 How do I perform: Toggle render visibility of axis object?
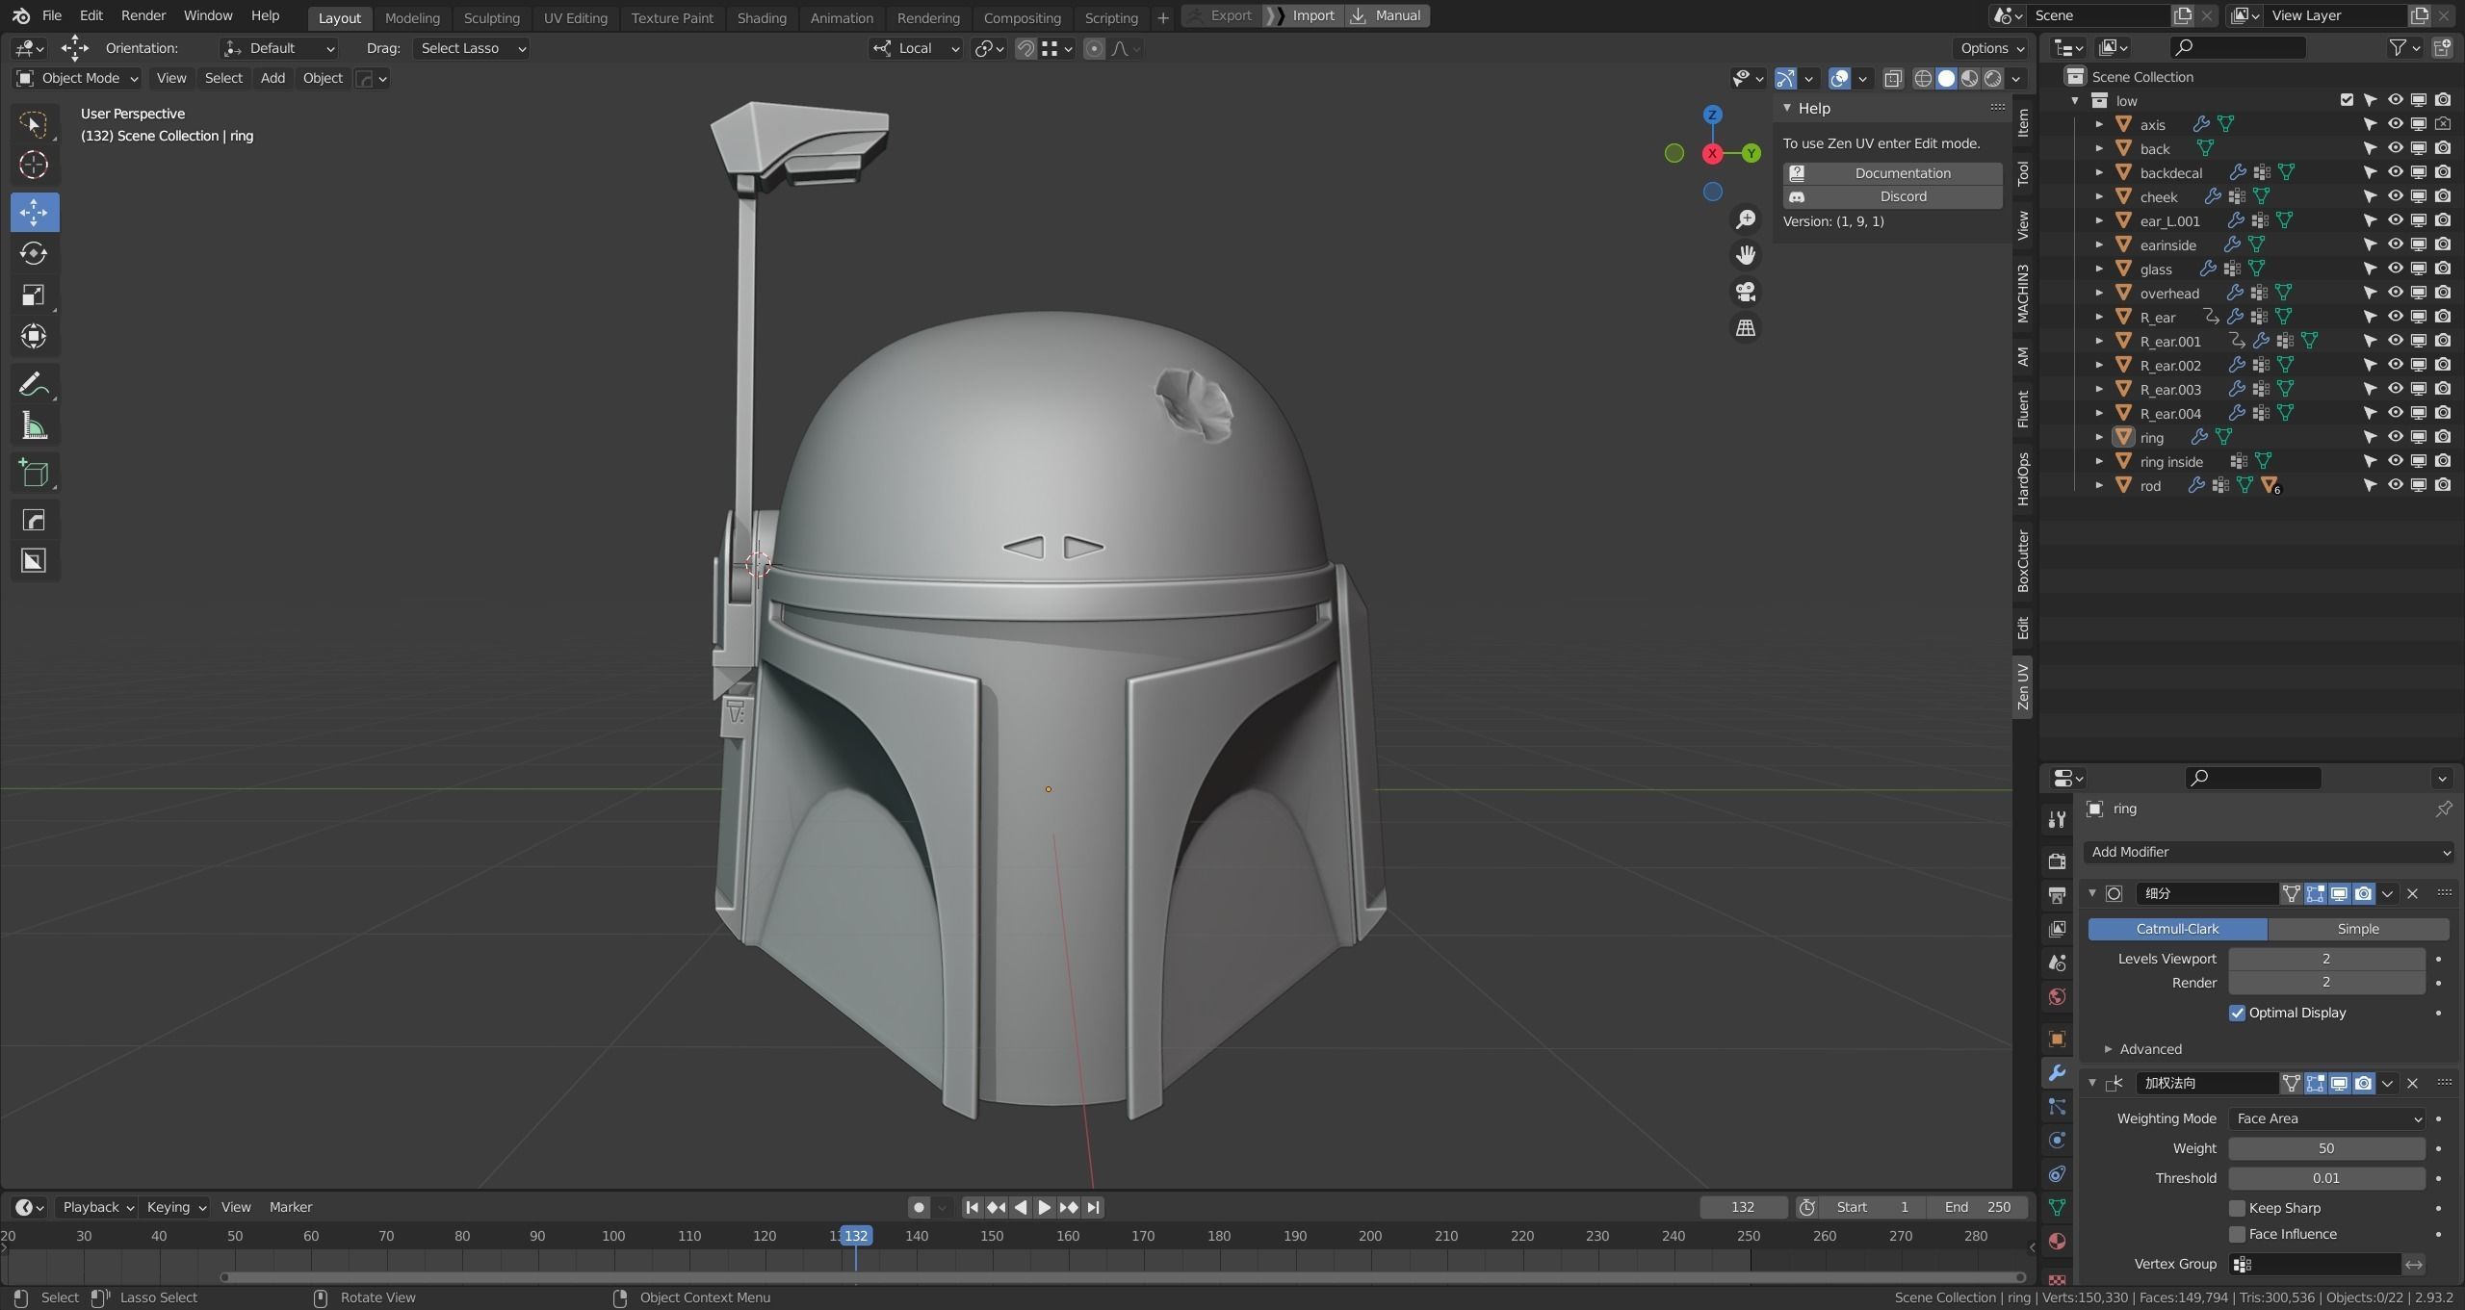(x=2443, y=124)
